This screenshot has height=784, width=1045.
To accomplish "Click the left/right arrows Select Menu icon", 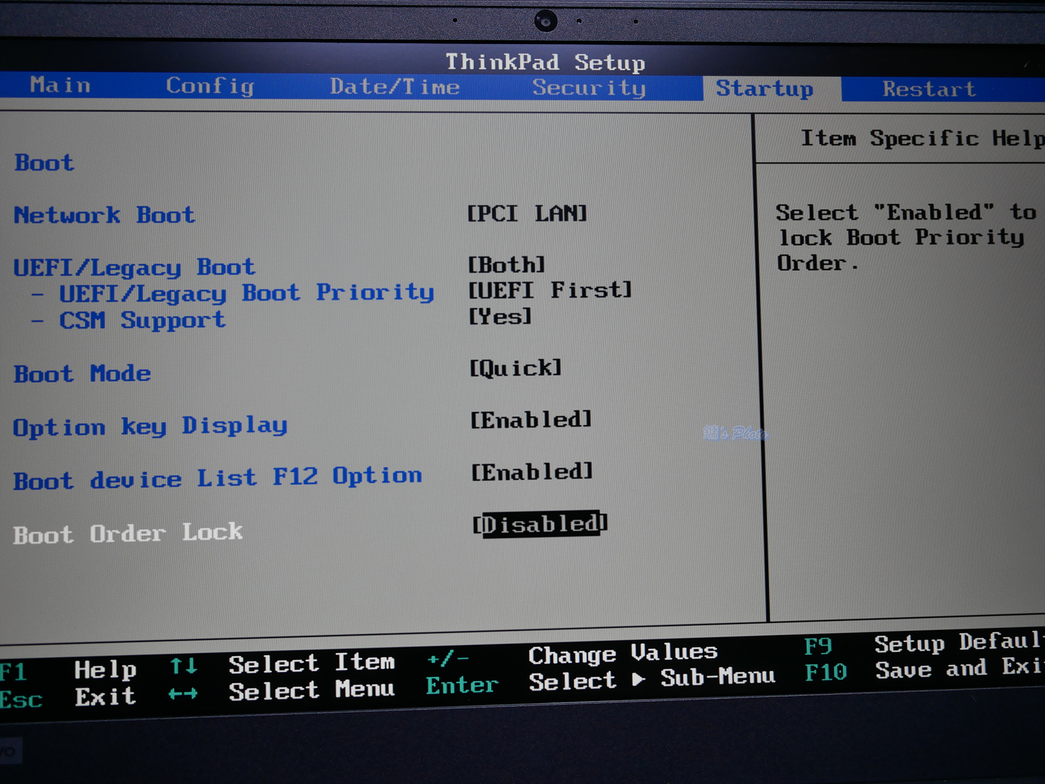I will 183,694.
